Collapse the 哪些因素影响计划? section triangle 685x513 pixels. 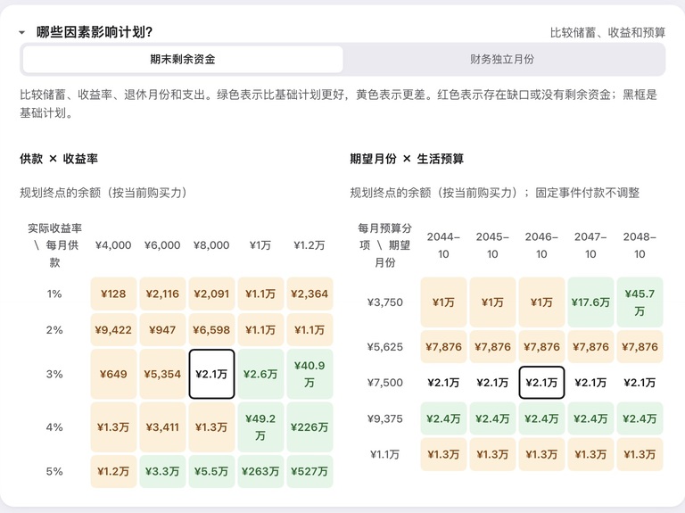point(22,32)
